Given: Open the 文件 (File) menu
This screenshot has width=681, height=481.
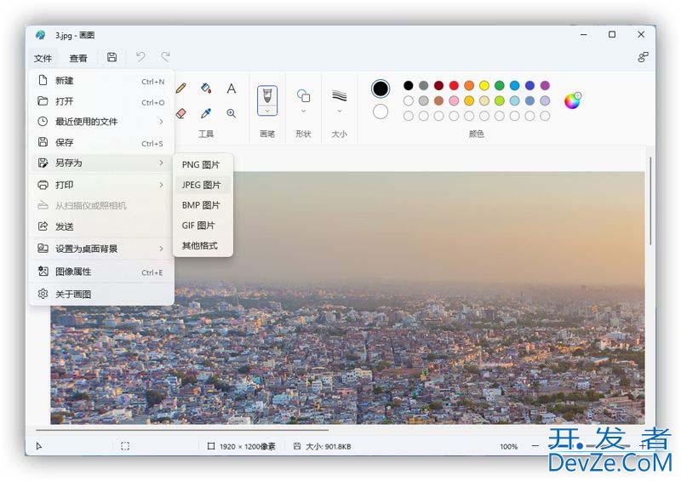Looking at the screenshot, I should (x=43, y=58).
